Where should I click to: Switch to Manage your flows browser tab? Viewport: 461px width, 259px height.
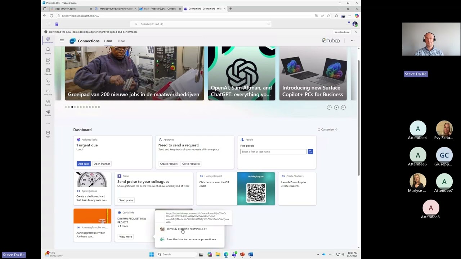point(115,9)
